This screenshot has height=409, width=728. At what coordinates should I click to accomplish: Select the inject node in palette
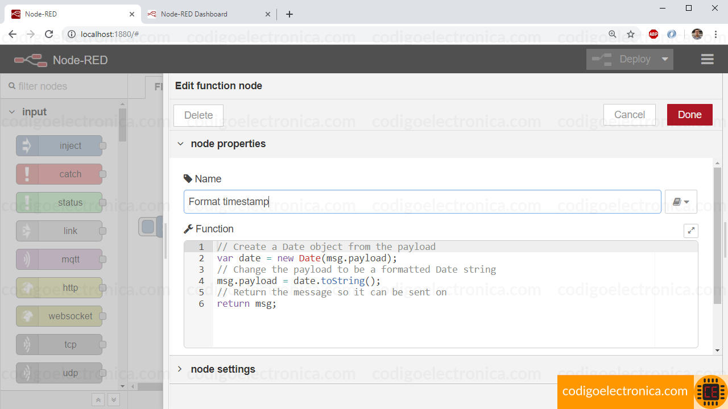pos(59,146)
